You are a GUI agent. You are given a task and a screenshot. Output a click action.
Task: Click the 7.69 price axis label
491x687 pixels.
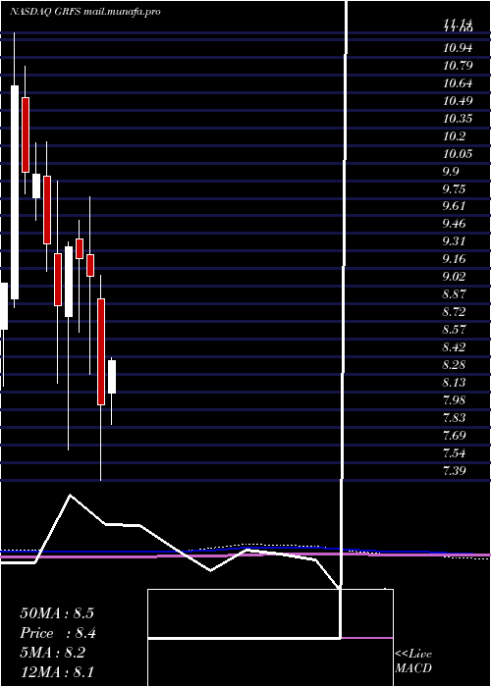point(454,435)
